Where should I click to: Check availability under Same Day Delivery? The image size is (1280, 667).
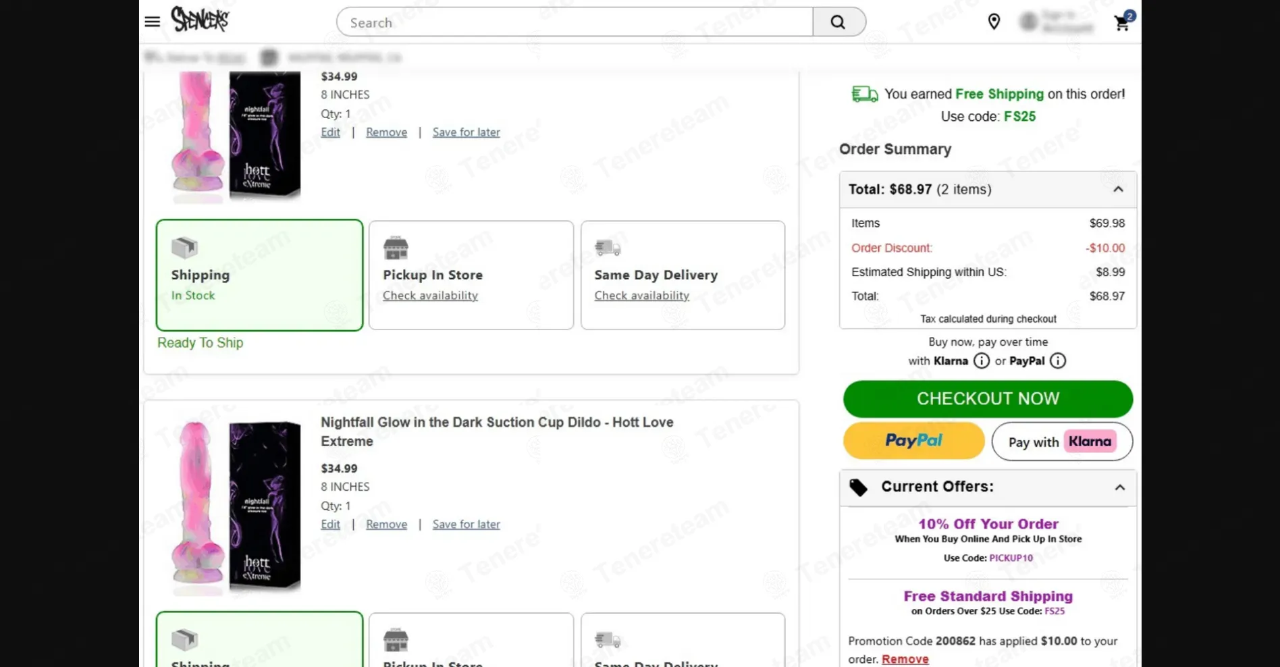pyautogui.click(x=641, y=296)
